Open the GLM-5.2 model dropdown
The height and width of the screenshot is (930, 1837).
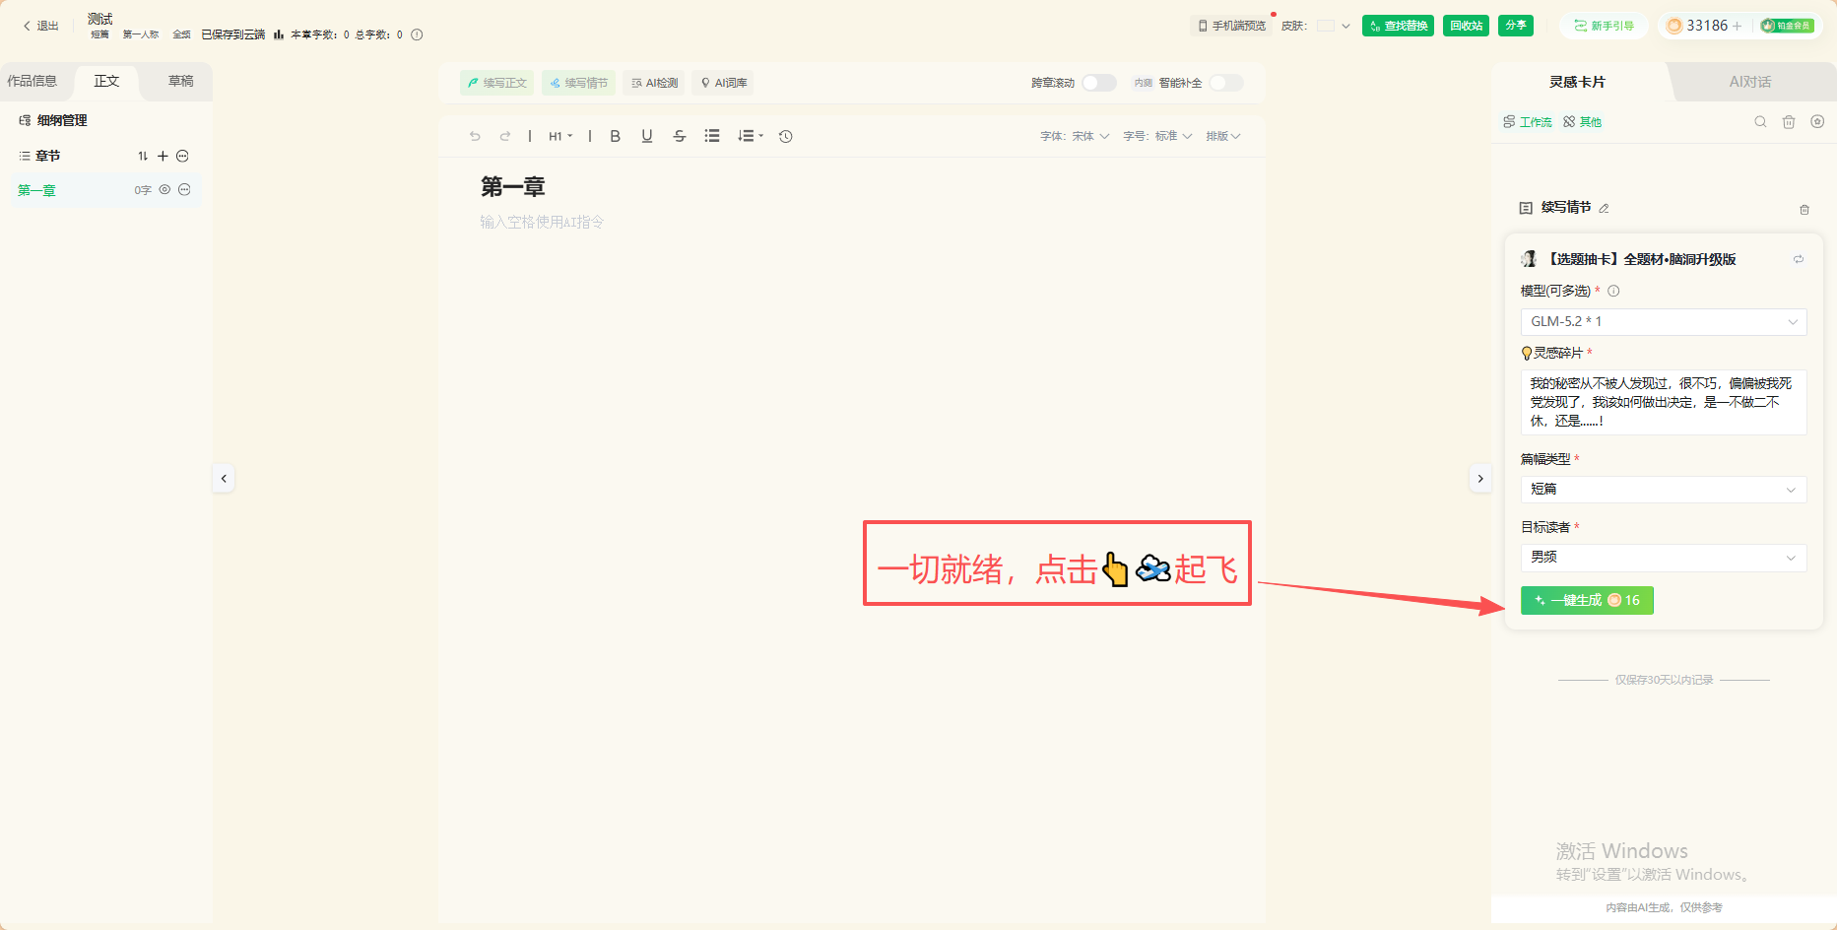pos(1664,321)
